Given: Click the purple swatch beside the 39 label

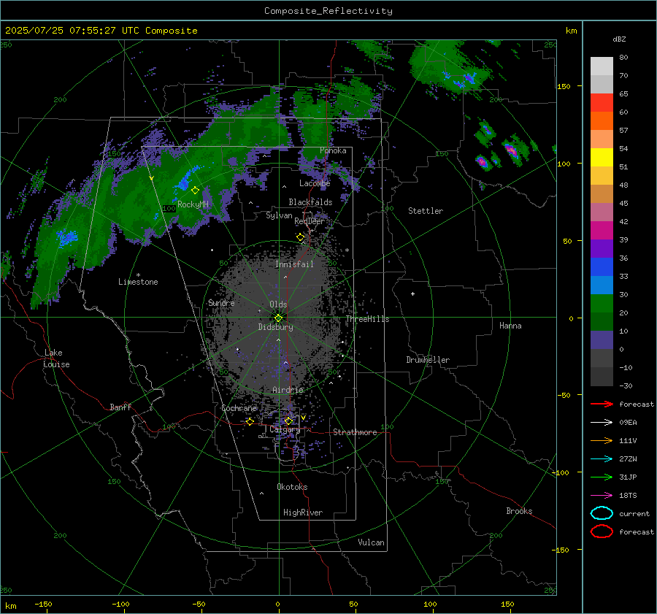Looking at the screenshot, I should [x=602, y=249].
